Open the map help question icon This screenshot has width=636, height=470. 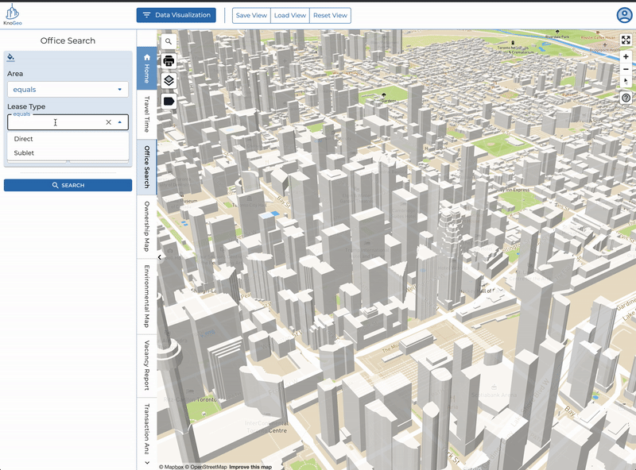[x=626, y=98]
